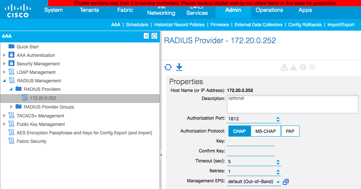Collapse the navigation pane splitter arrow
The width and height of the screenshot is (361, 189).
point(161,155)
